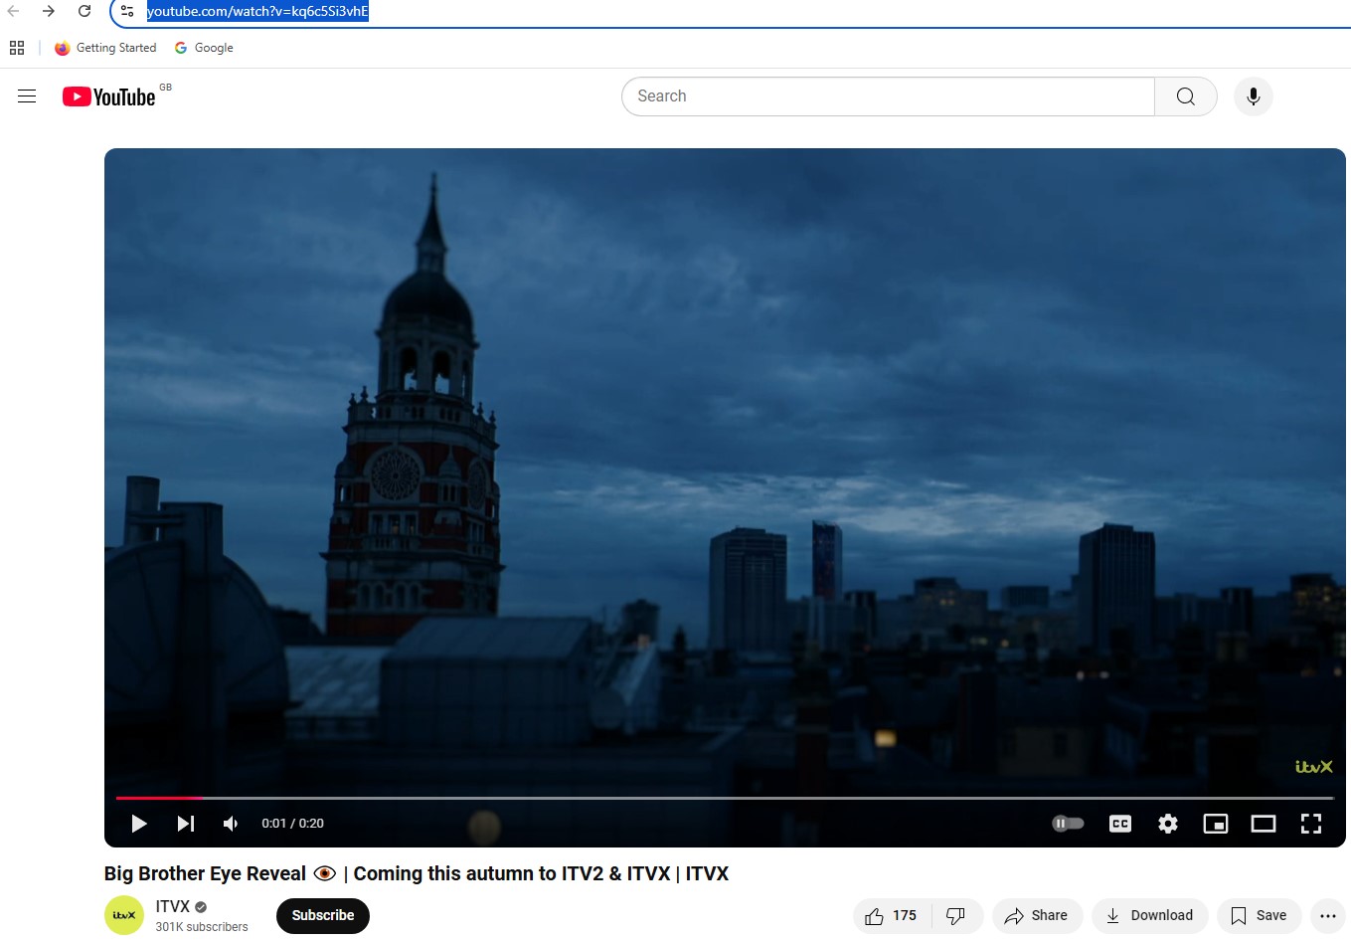
Task: Enter full screen mode
Action: pyautogui.click(x=1310, y=824)
